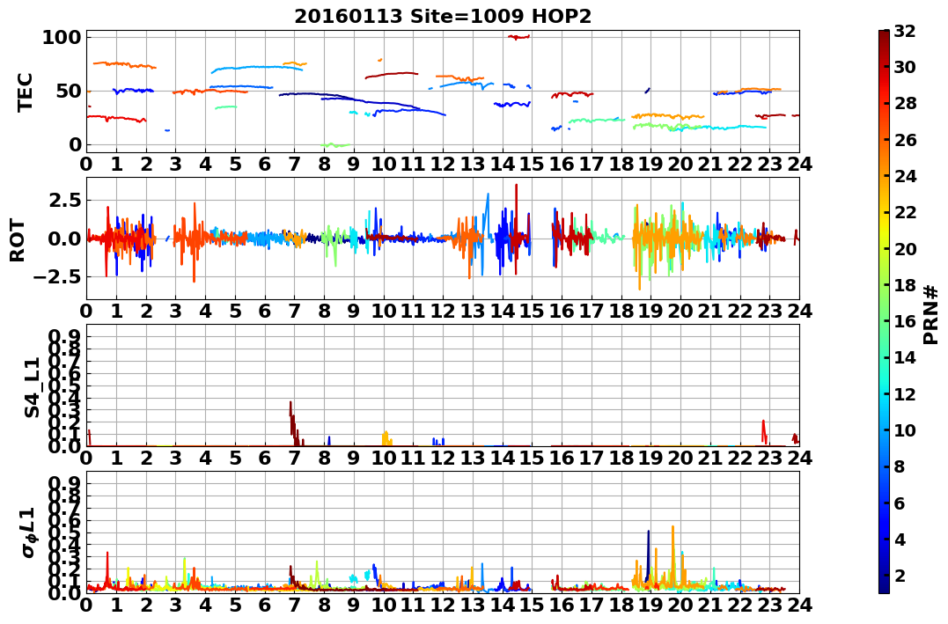Select colorbar tick label '22'

click(905, 212)
